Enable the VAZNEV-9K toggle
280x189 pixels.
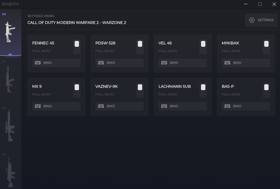(140, 90)
